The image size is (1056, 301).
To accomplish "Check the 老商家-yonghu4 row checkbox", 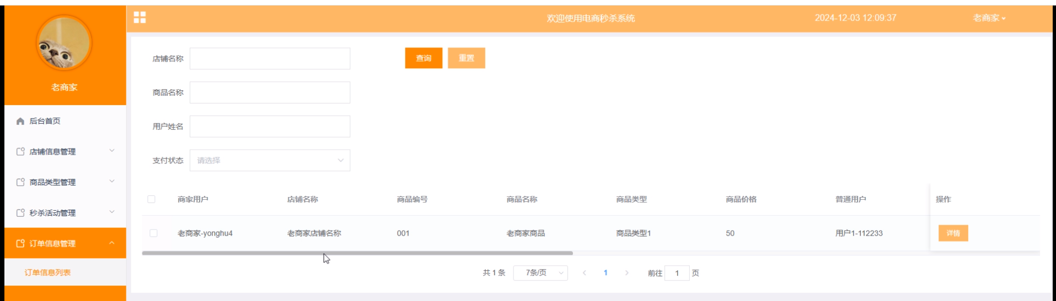I will pos(153,233).
